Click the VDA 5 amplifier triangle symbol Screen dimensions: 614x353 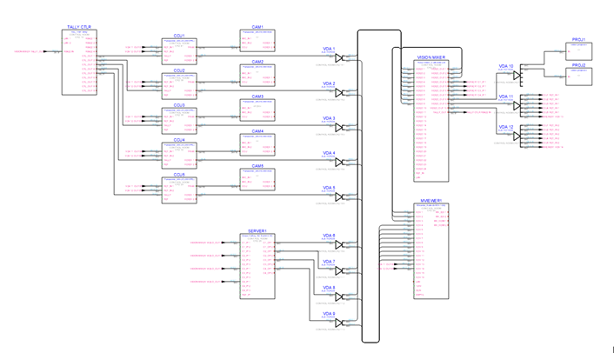(x=344, y=196)
